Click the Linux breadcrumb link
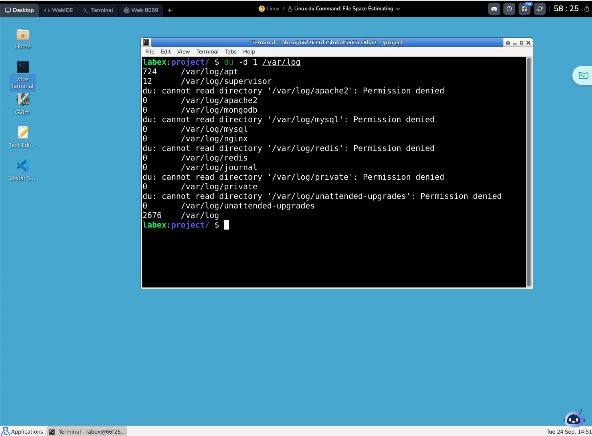592x436 pixels. tap(273, 9)
